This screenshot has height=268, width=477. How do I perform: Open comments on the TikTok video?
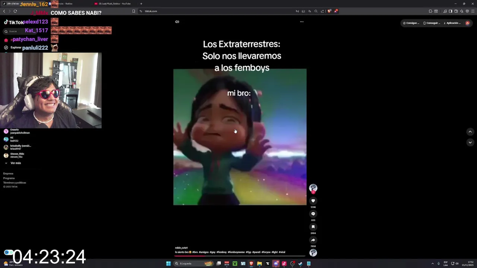(x=313, y=214)
